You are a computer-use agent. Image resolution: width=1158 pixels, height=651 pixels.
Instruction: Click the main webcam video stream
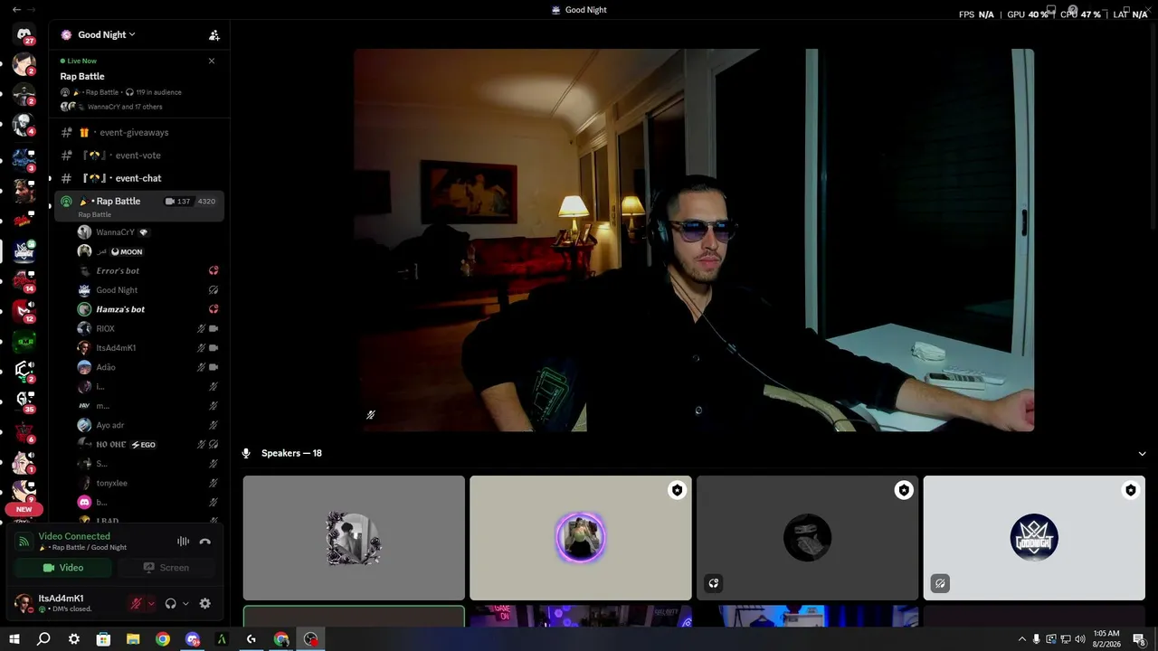point(694,240)
